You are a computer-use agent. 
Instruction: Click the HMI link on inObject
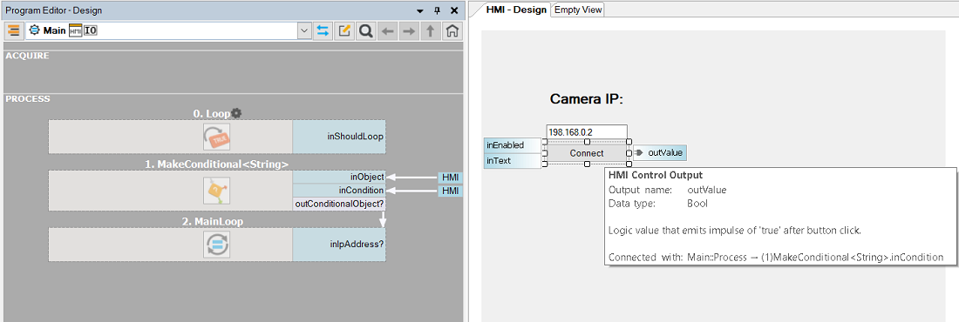[450, 178]
